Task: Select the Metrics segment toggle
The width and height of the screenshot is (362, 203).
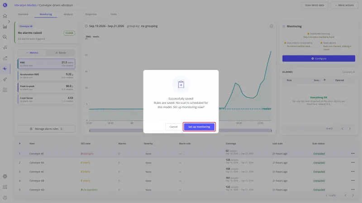Action: 32,53
